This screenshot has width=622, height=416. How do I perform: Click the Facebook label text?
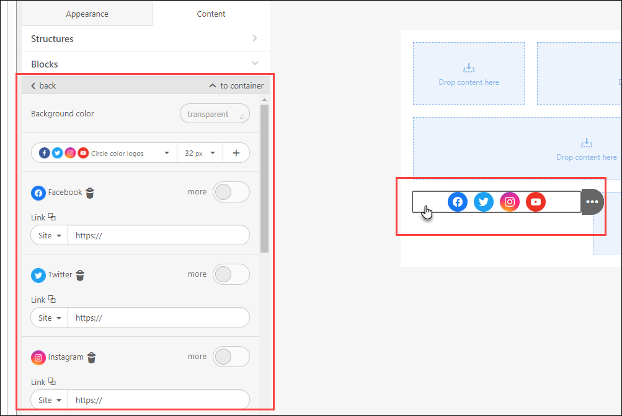65,193
